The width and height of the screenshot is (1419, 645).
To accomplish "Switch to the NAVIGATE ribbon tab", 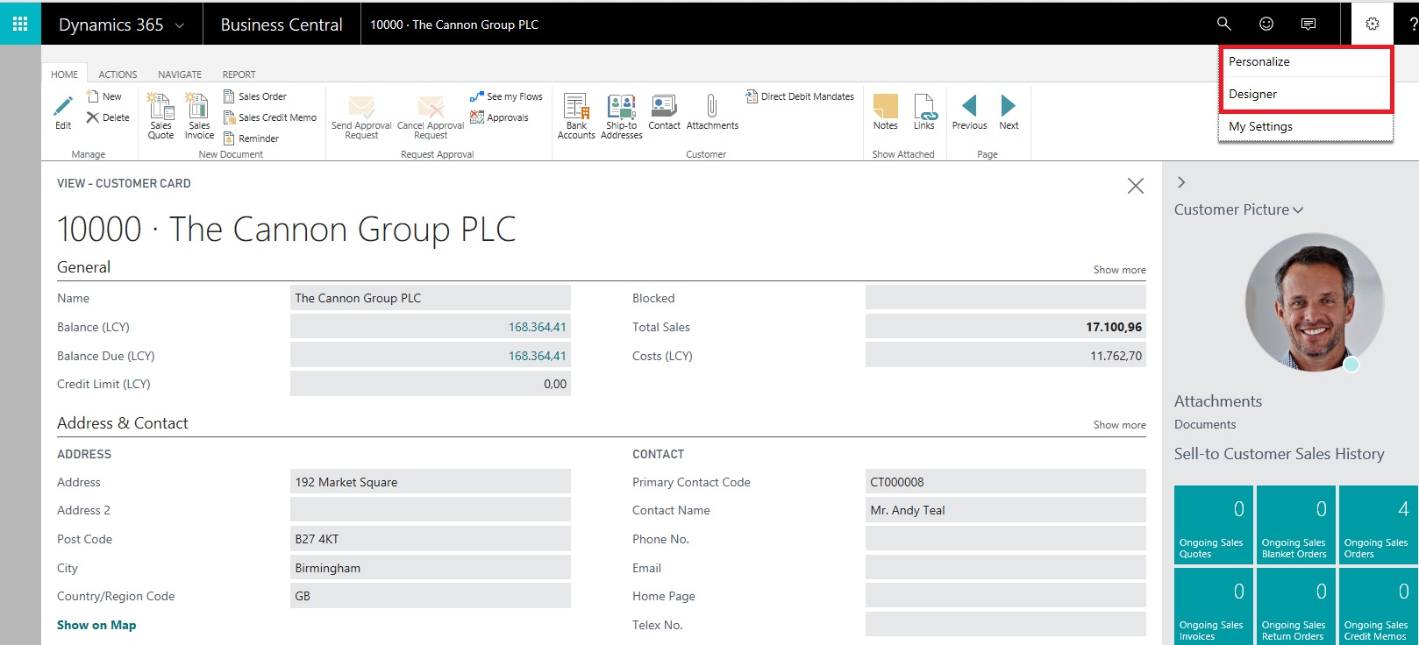I will (180, 74).
